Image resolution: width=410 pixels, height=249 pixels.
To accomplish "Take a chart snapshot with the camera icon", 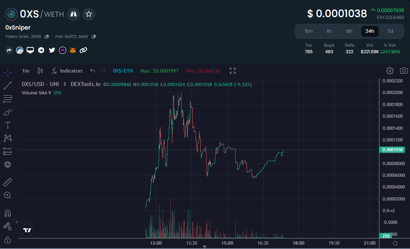I will click(403, 70).
